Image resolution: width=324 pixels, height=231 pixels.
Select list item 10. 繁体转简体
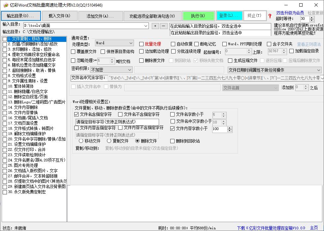coord(21,86)
